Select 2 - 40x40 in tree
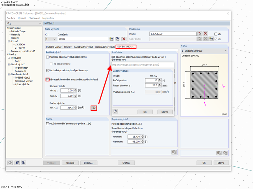253x189 pixels. click(x=20, y=48)
